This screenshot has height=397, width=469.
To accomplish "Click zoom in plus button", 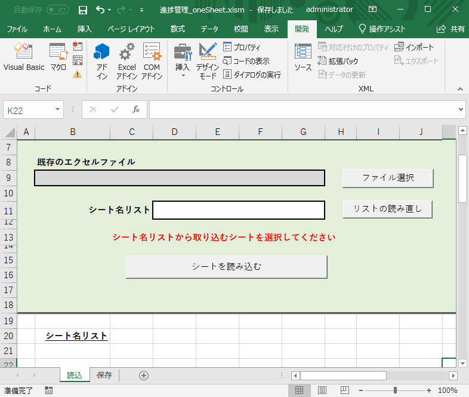I will (429, 390).
